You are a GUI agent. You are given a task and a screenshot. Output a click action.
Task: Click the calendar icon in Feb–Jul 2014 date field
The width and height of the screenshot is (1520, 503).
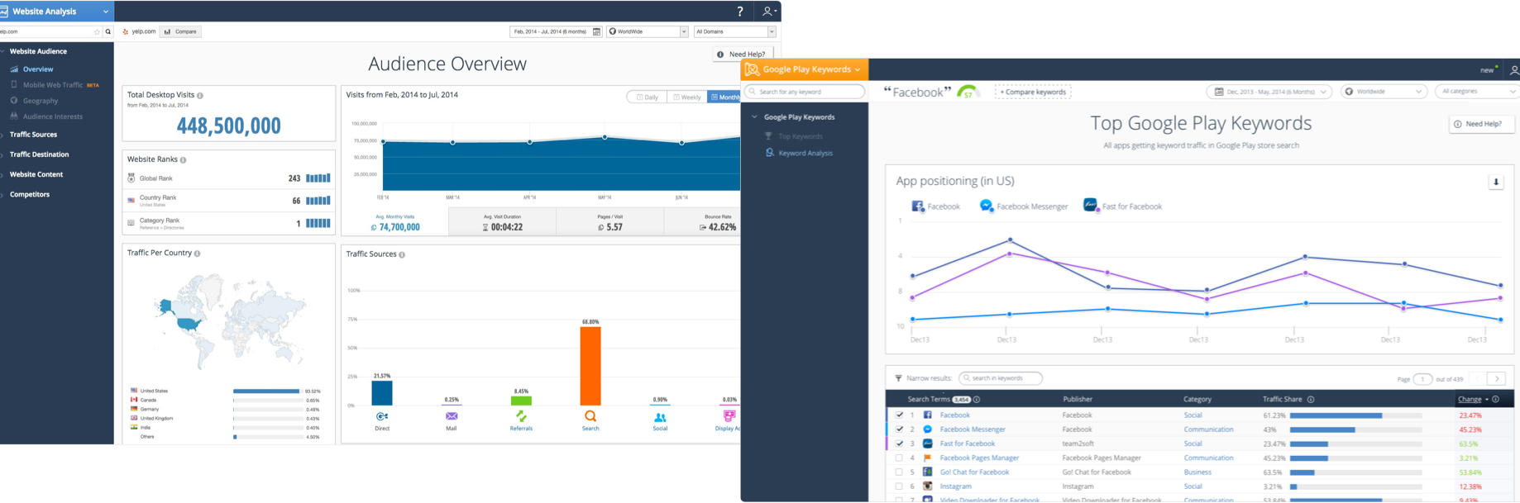point(597,32)
